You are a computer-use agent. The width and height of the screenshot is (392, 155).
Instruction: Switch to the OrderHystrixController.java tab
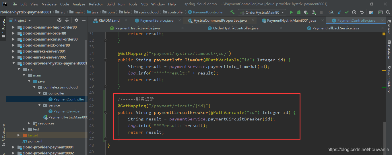[x=236, y=28]
